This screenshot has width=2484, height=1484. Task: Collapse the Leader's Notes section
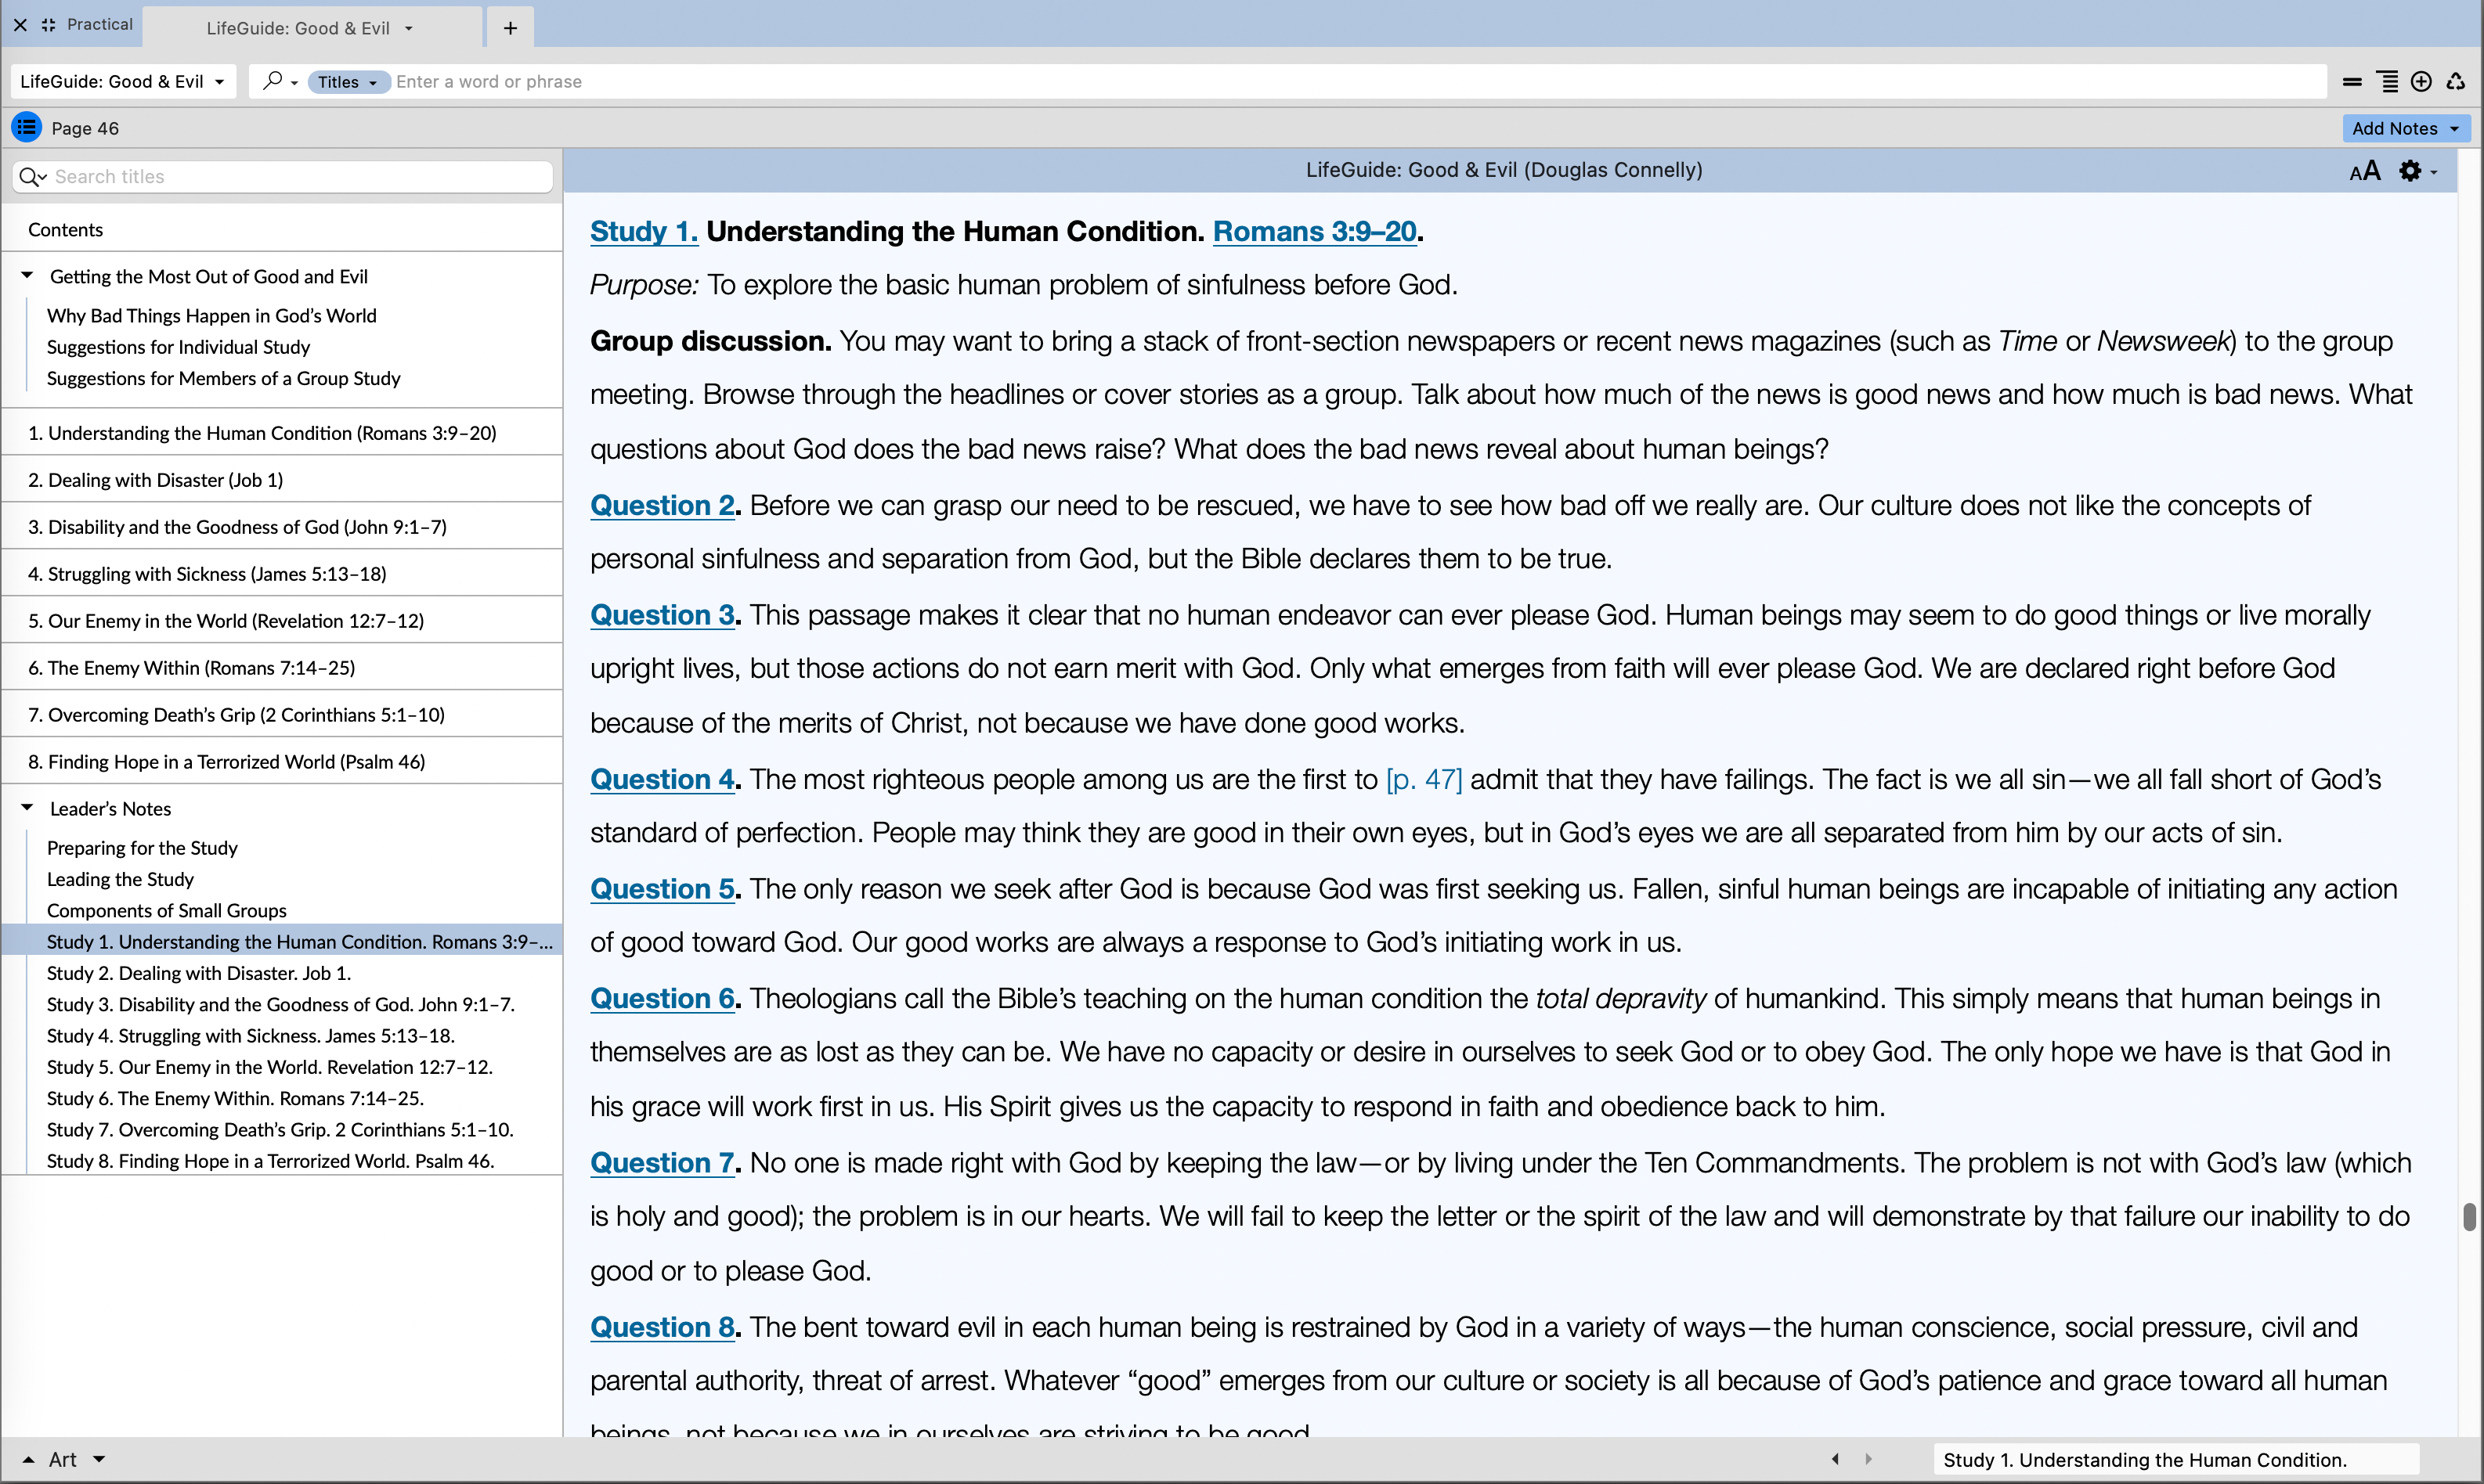click(x=27, y=808)
